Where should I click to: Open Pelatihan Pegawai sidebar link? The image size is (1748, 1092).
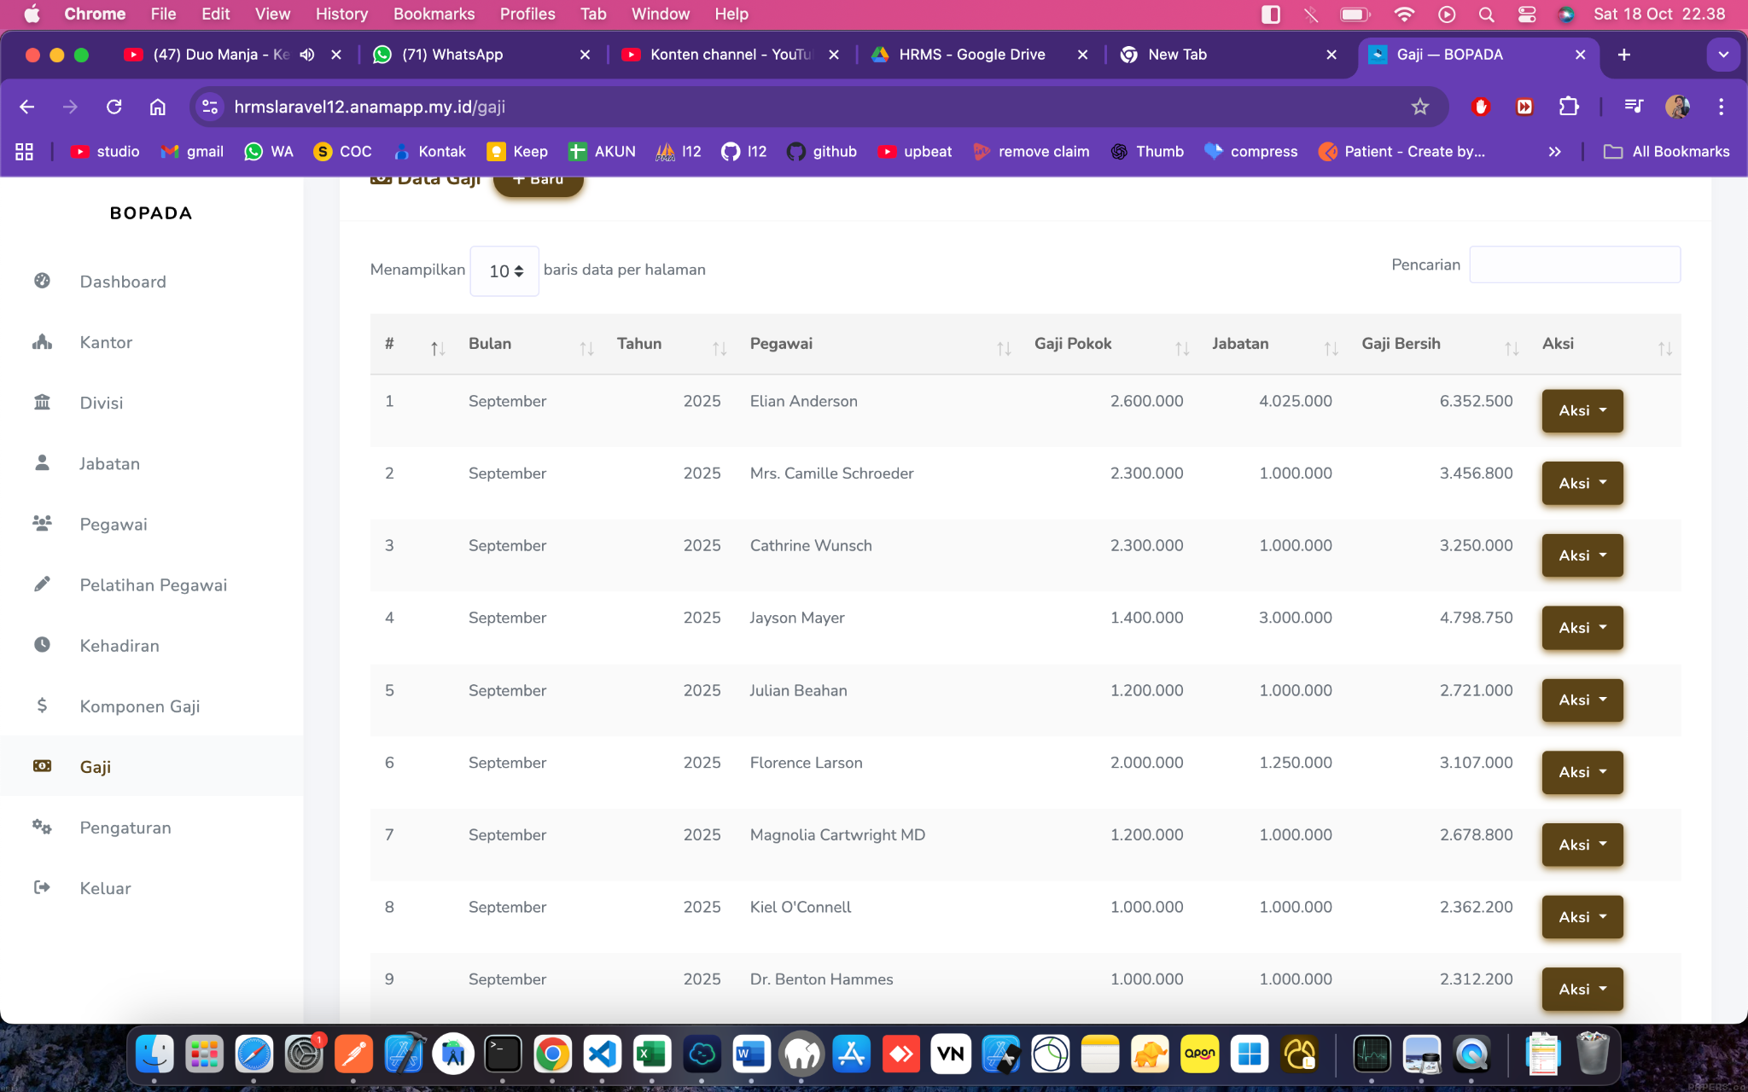point(154,585)
